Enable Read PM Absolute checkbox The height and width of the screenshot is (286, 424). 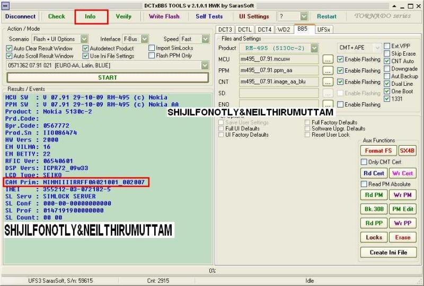click(364, 184)
